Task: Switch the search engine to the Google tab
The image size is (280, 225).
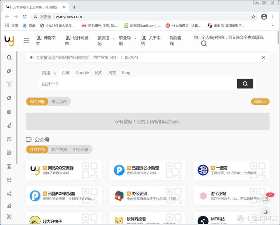Action: tap(82, 73)
